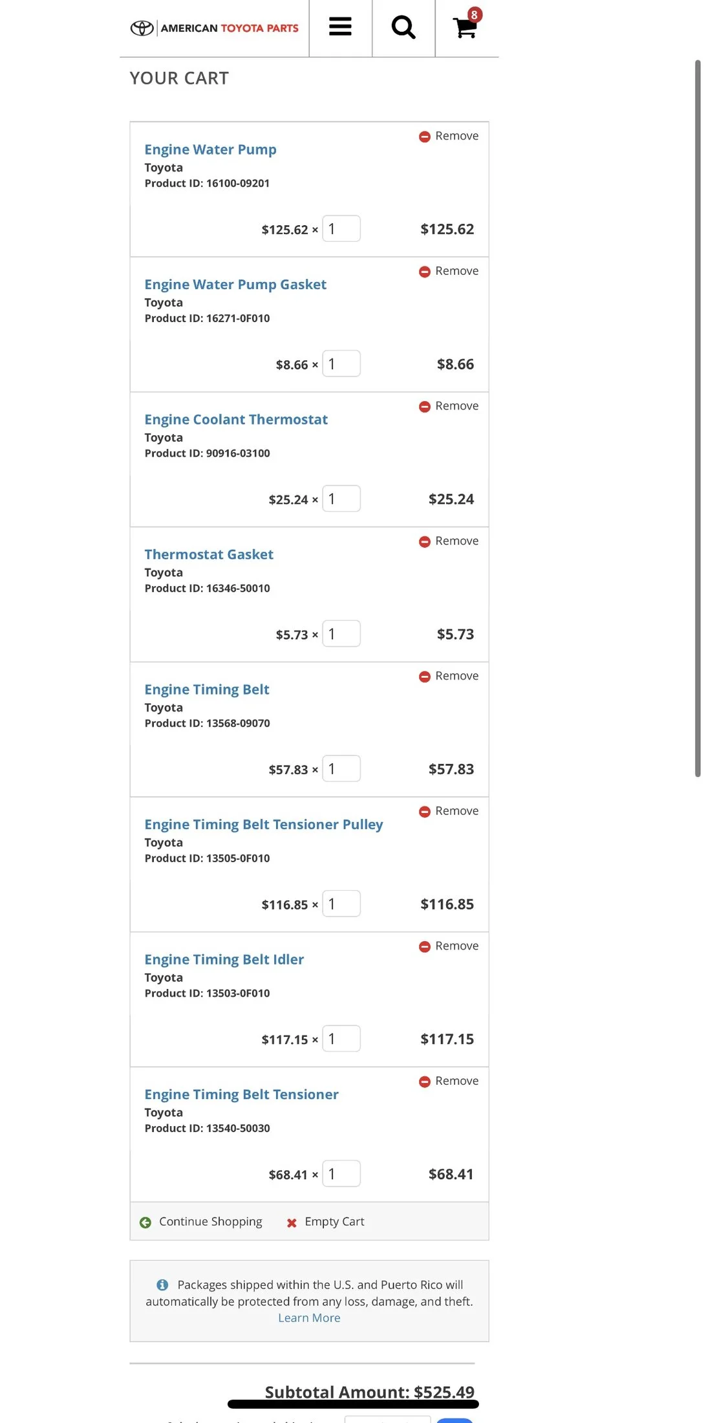
Task: Open the shopping cart icon
Action: point(466,27)
